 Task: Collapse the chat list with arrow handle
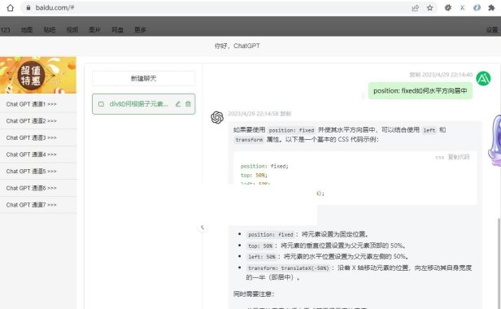click(x=203, y=227)
